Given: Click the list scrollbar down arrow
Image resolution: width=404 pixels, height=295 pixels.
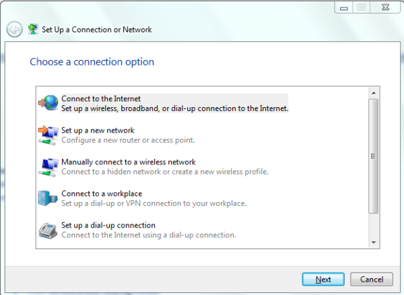Looking at the screenshot, I should point(374,242).
